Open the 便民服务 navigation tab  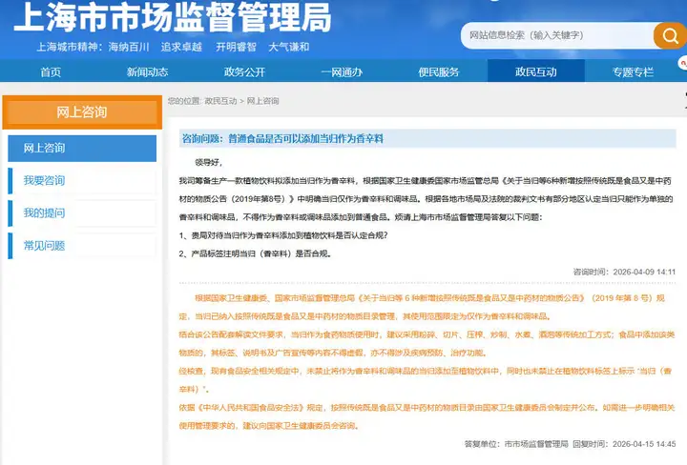point(439,71)
